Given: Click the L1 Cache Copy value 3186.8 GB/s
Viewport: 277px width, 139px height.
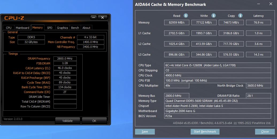Looking at the screenshot, I should coord(231,33).
